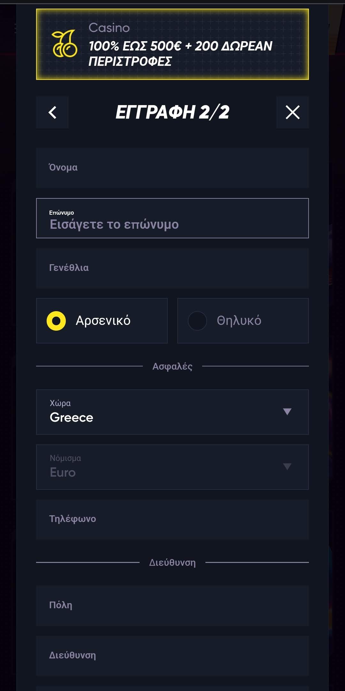Click the back arrow icon
The image size is (345, 691).
pos(52,112)
